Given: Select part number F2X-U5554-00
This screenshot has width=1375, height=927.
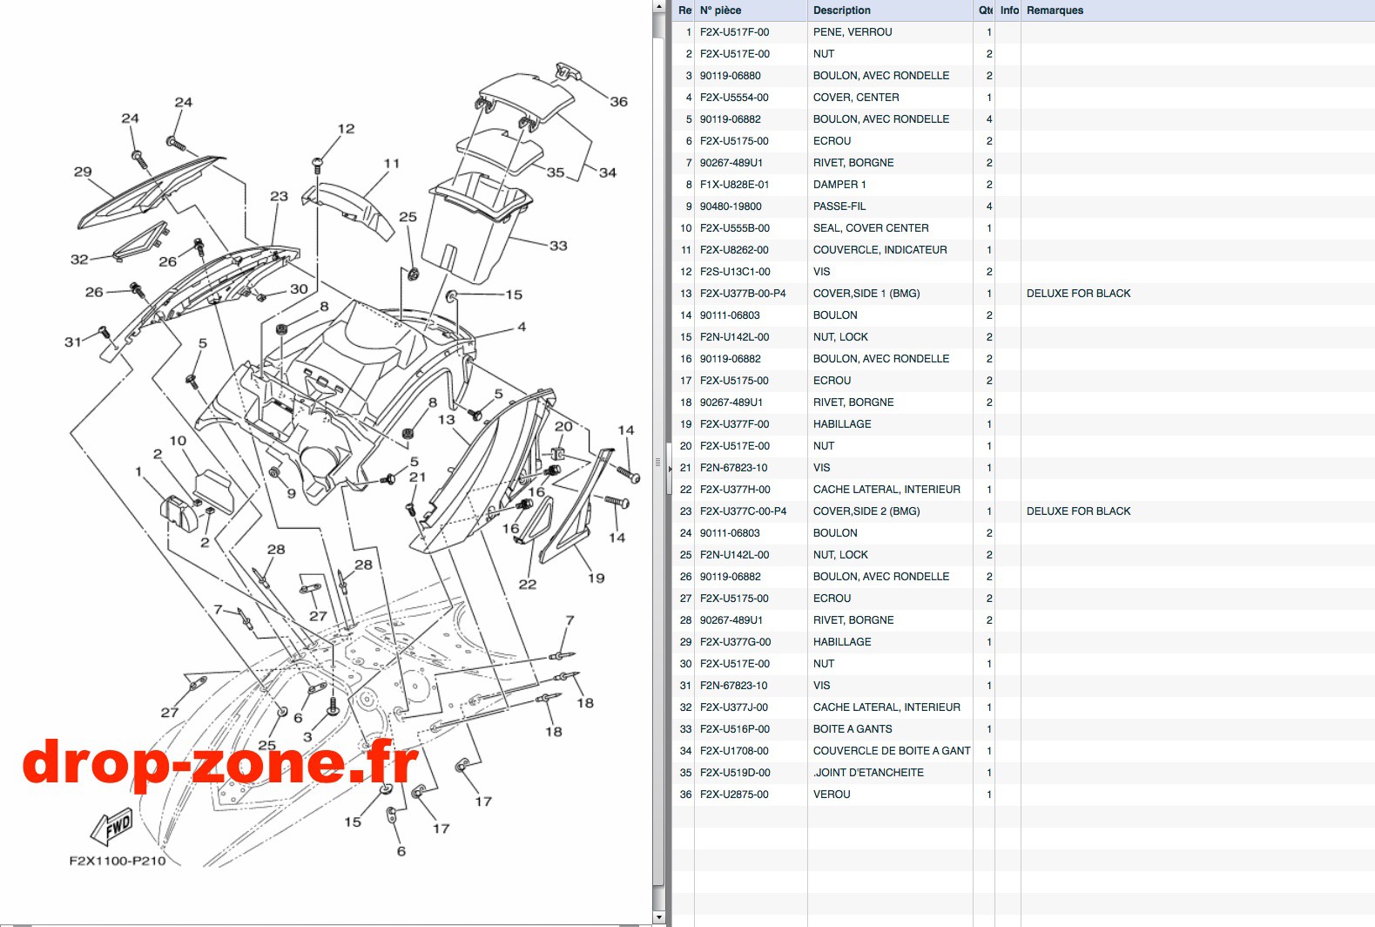Looking at the screenshot, I should (x=734, y=98).
